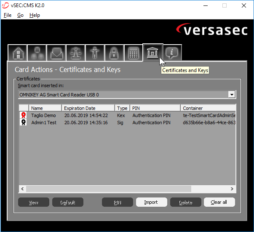Select the balance scales tab icon
This screenshot has width=254, height=232.
coord(76,53)
